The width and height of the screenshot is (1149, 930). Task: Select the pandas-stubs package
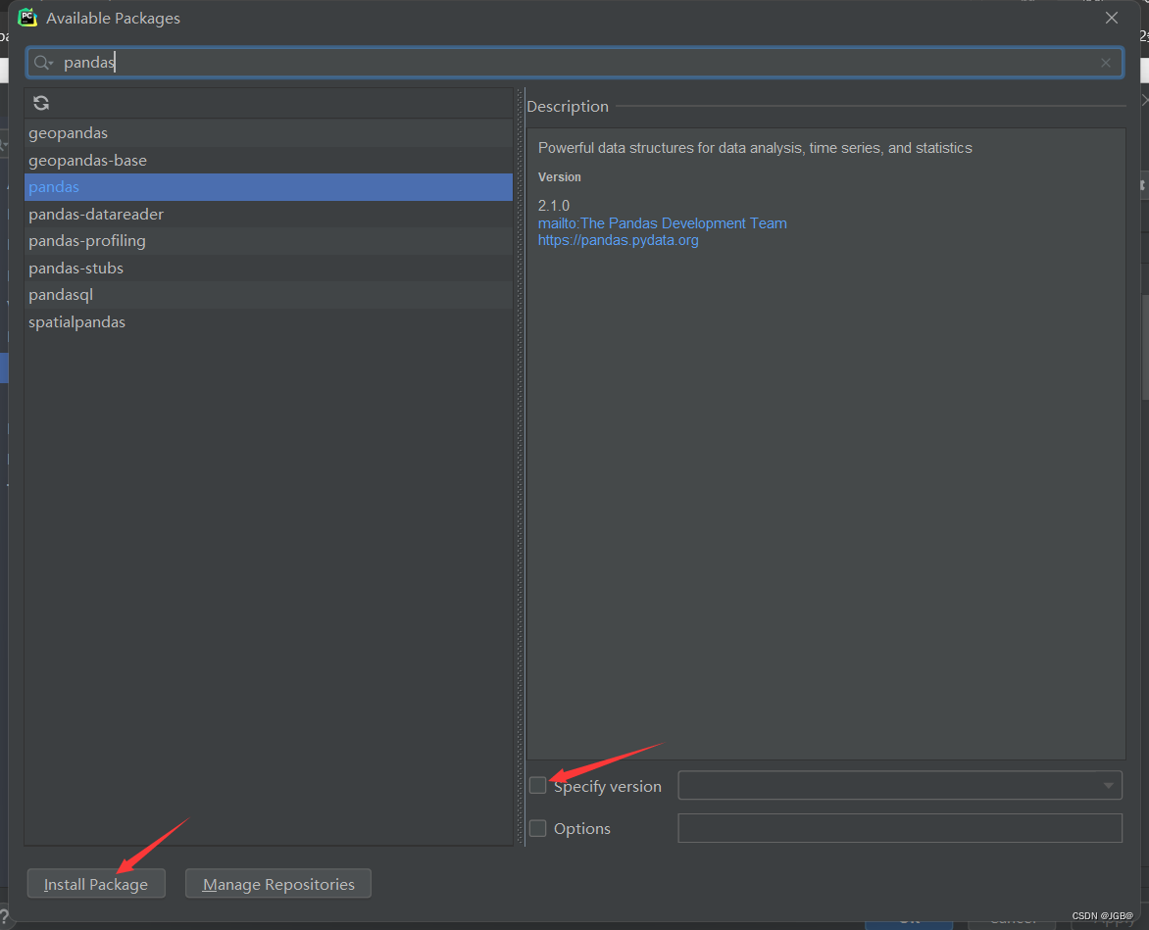(269, 268)
